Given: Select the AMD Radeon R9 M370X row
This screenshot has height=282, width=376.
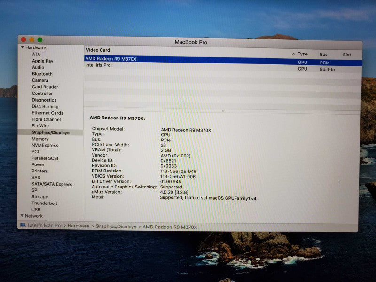Looking at the screenshot, I should (x=223, y=60).
